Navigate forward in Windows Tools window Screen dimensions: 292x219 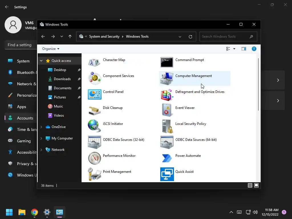(53, 36)
